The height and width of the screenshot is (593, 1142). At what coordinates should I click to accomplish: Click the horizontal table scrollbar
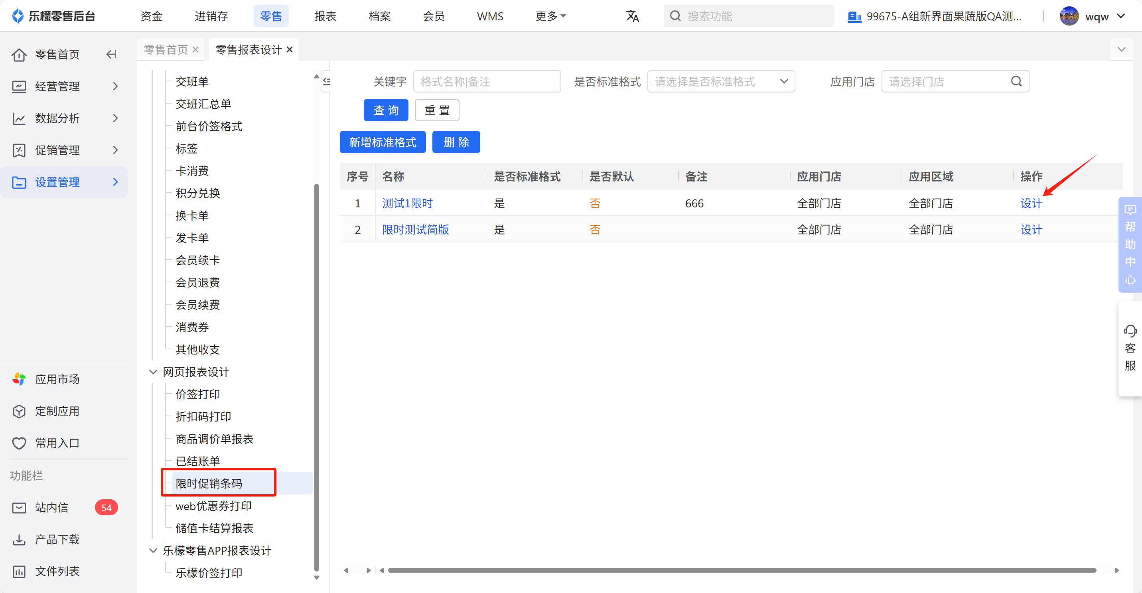point(742,570)
